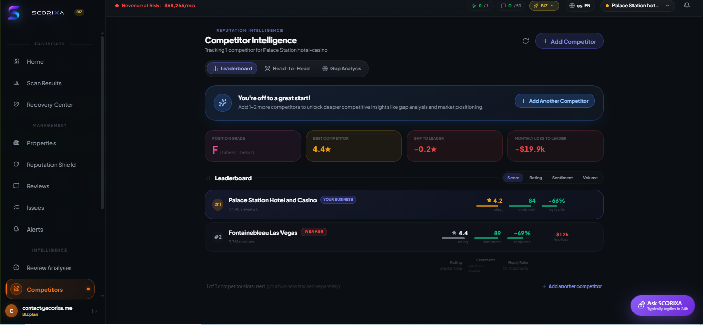The image size is (703, 325).
Task: Click the Gap to Leader card
Action: [x=454, y=146]
